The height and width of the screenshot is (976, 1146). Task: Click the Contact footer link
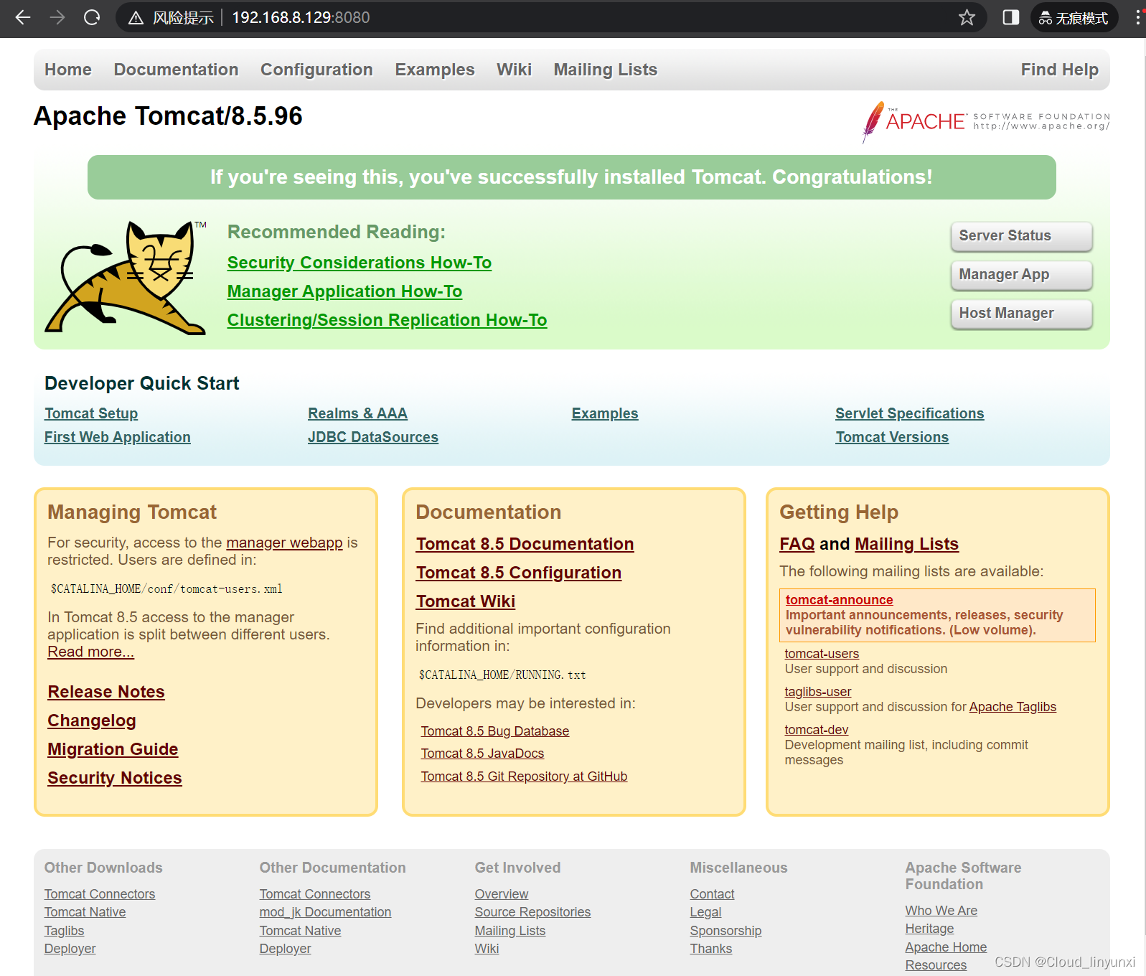point(712,894)
